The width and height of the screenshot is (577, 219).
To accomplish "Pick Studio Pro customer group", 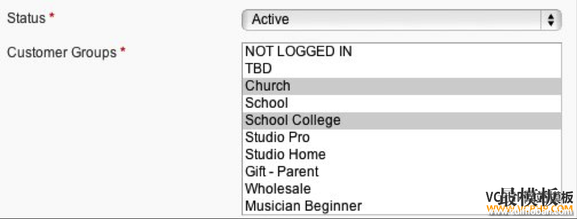I will click(402, 137).
